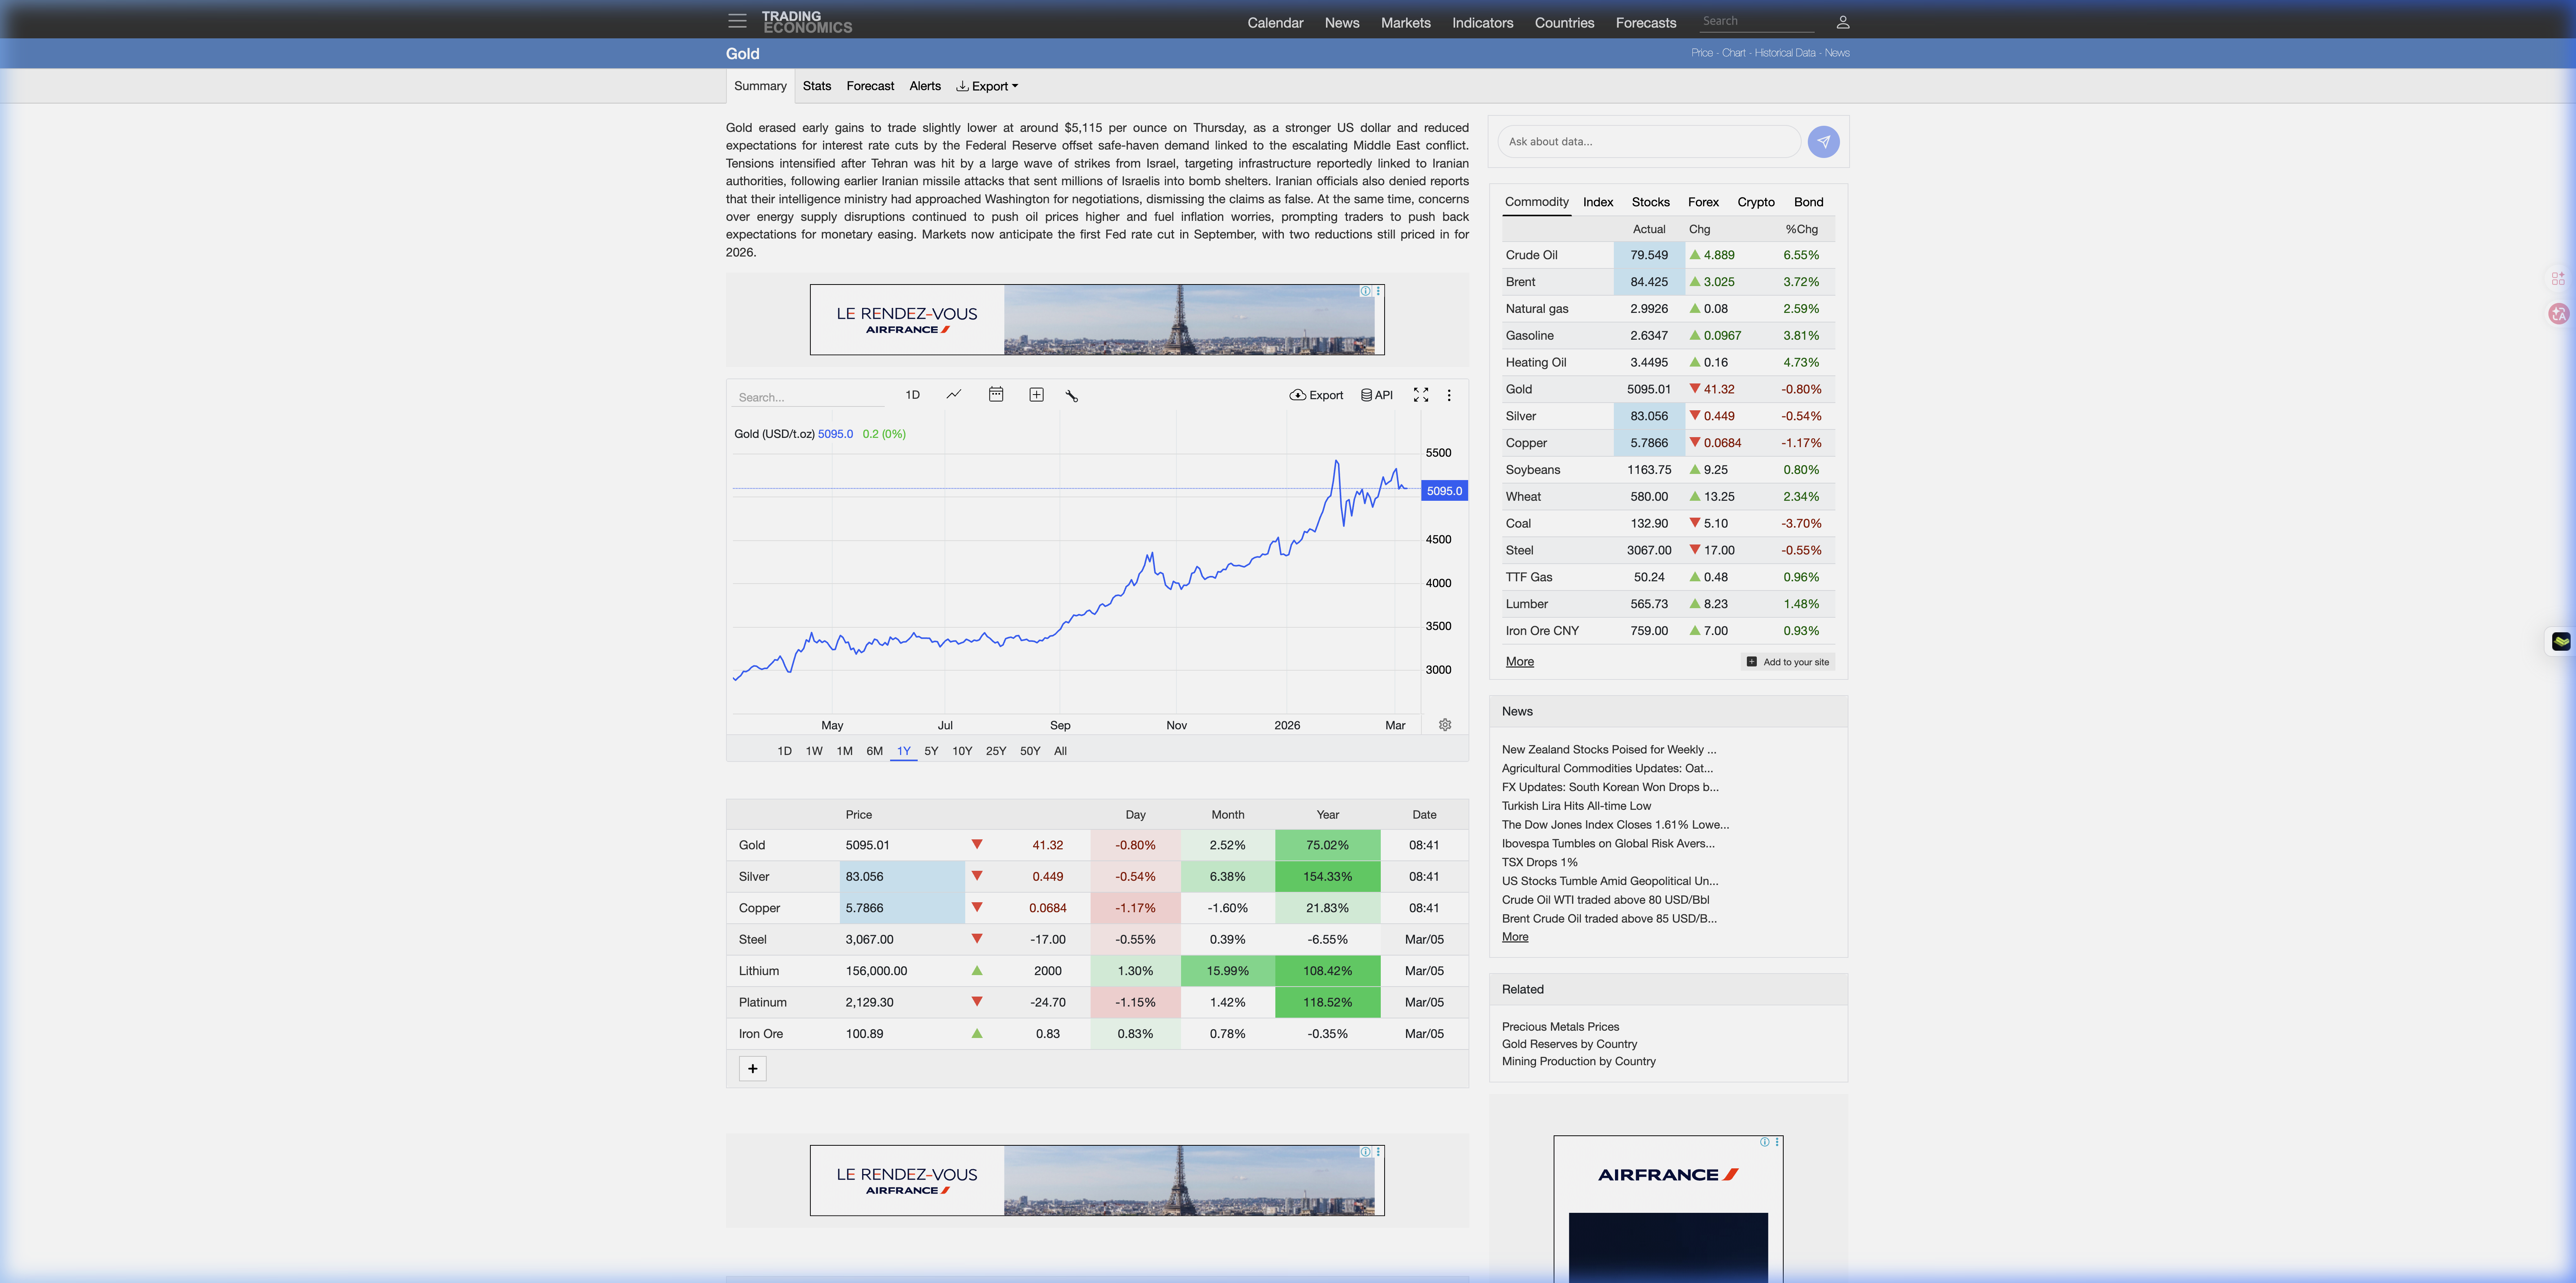Click the Add to your site button
This screenshot has width=2576, height=1283.
pyautogui.click(x=1788, y=662)
